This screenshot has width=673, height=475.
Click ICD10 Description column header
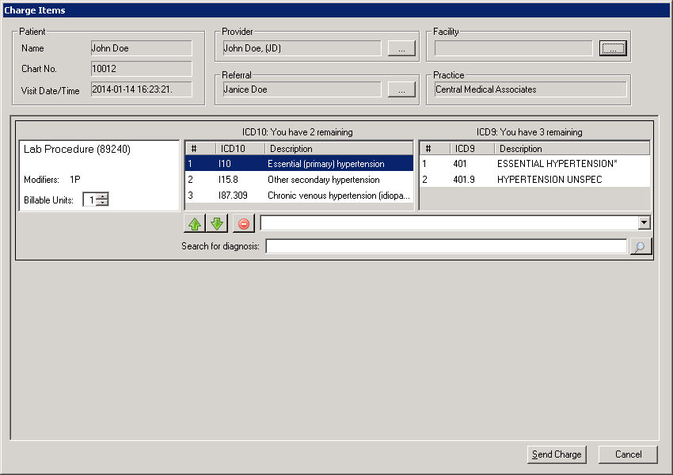pyautogui.click(x=338, y=148)
